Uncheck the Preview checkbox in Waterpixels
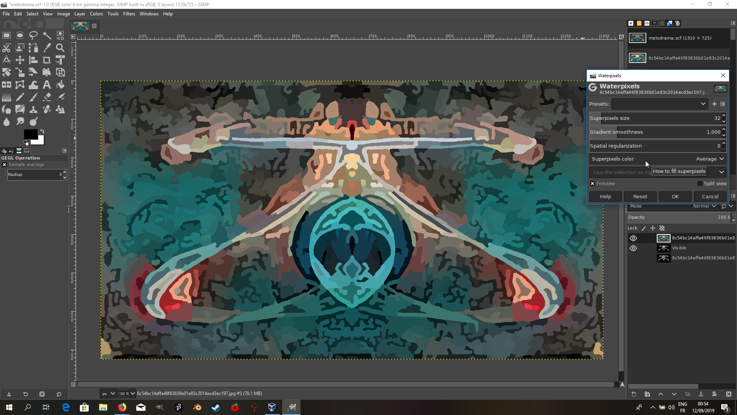Viewport: 737px width, 415px height. coord(592,184)
